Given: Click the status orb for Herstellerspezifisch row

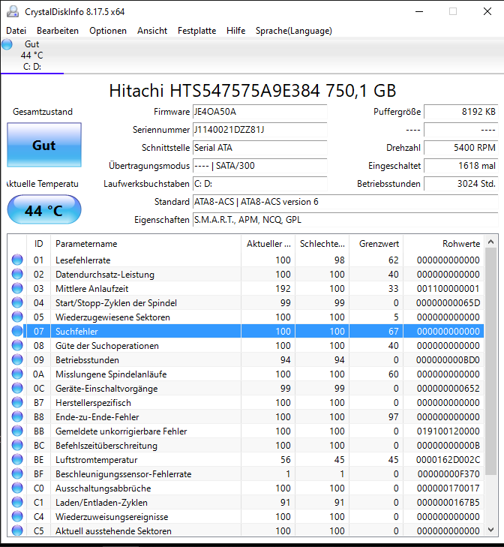Looking at the screenshot, I should pos(17,403).
